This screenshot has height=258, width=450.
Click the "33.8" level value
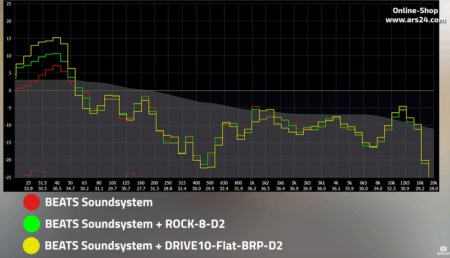(28, 188)
